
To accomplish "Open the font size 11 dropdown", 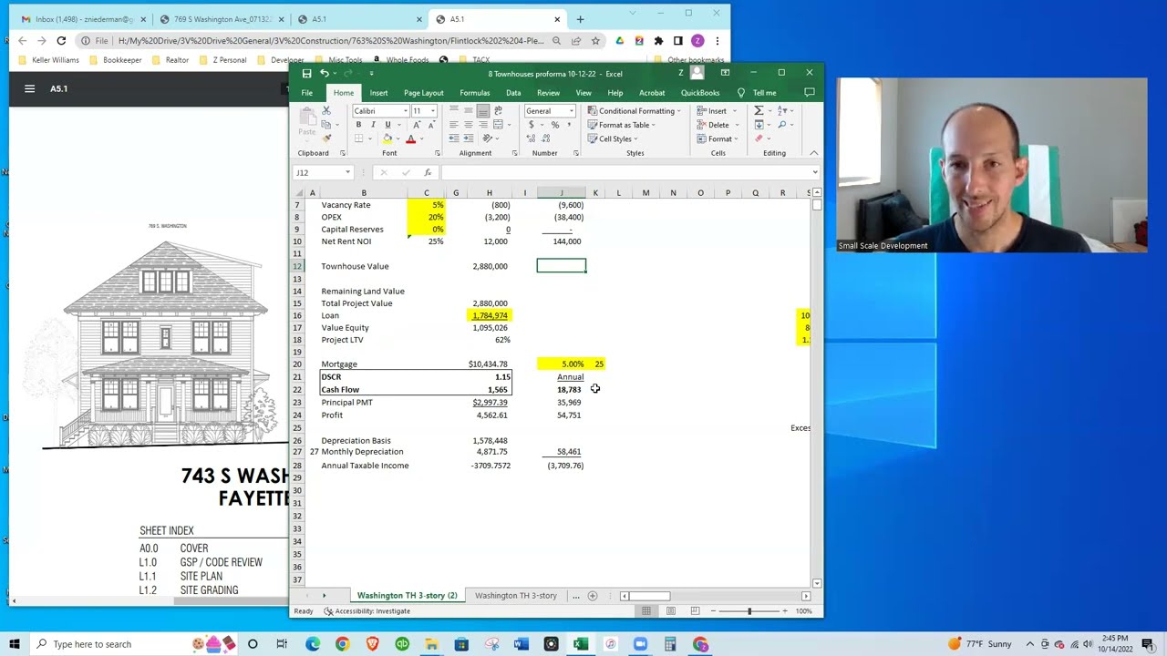I will [433, 111].
